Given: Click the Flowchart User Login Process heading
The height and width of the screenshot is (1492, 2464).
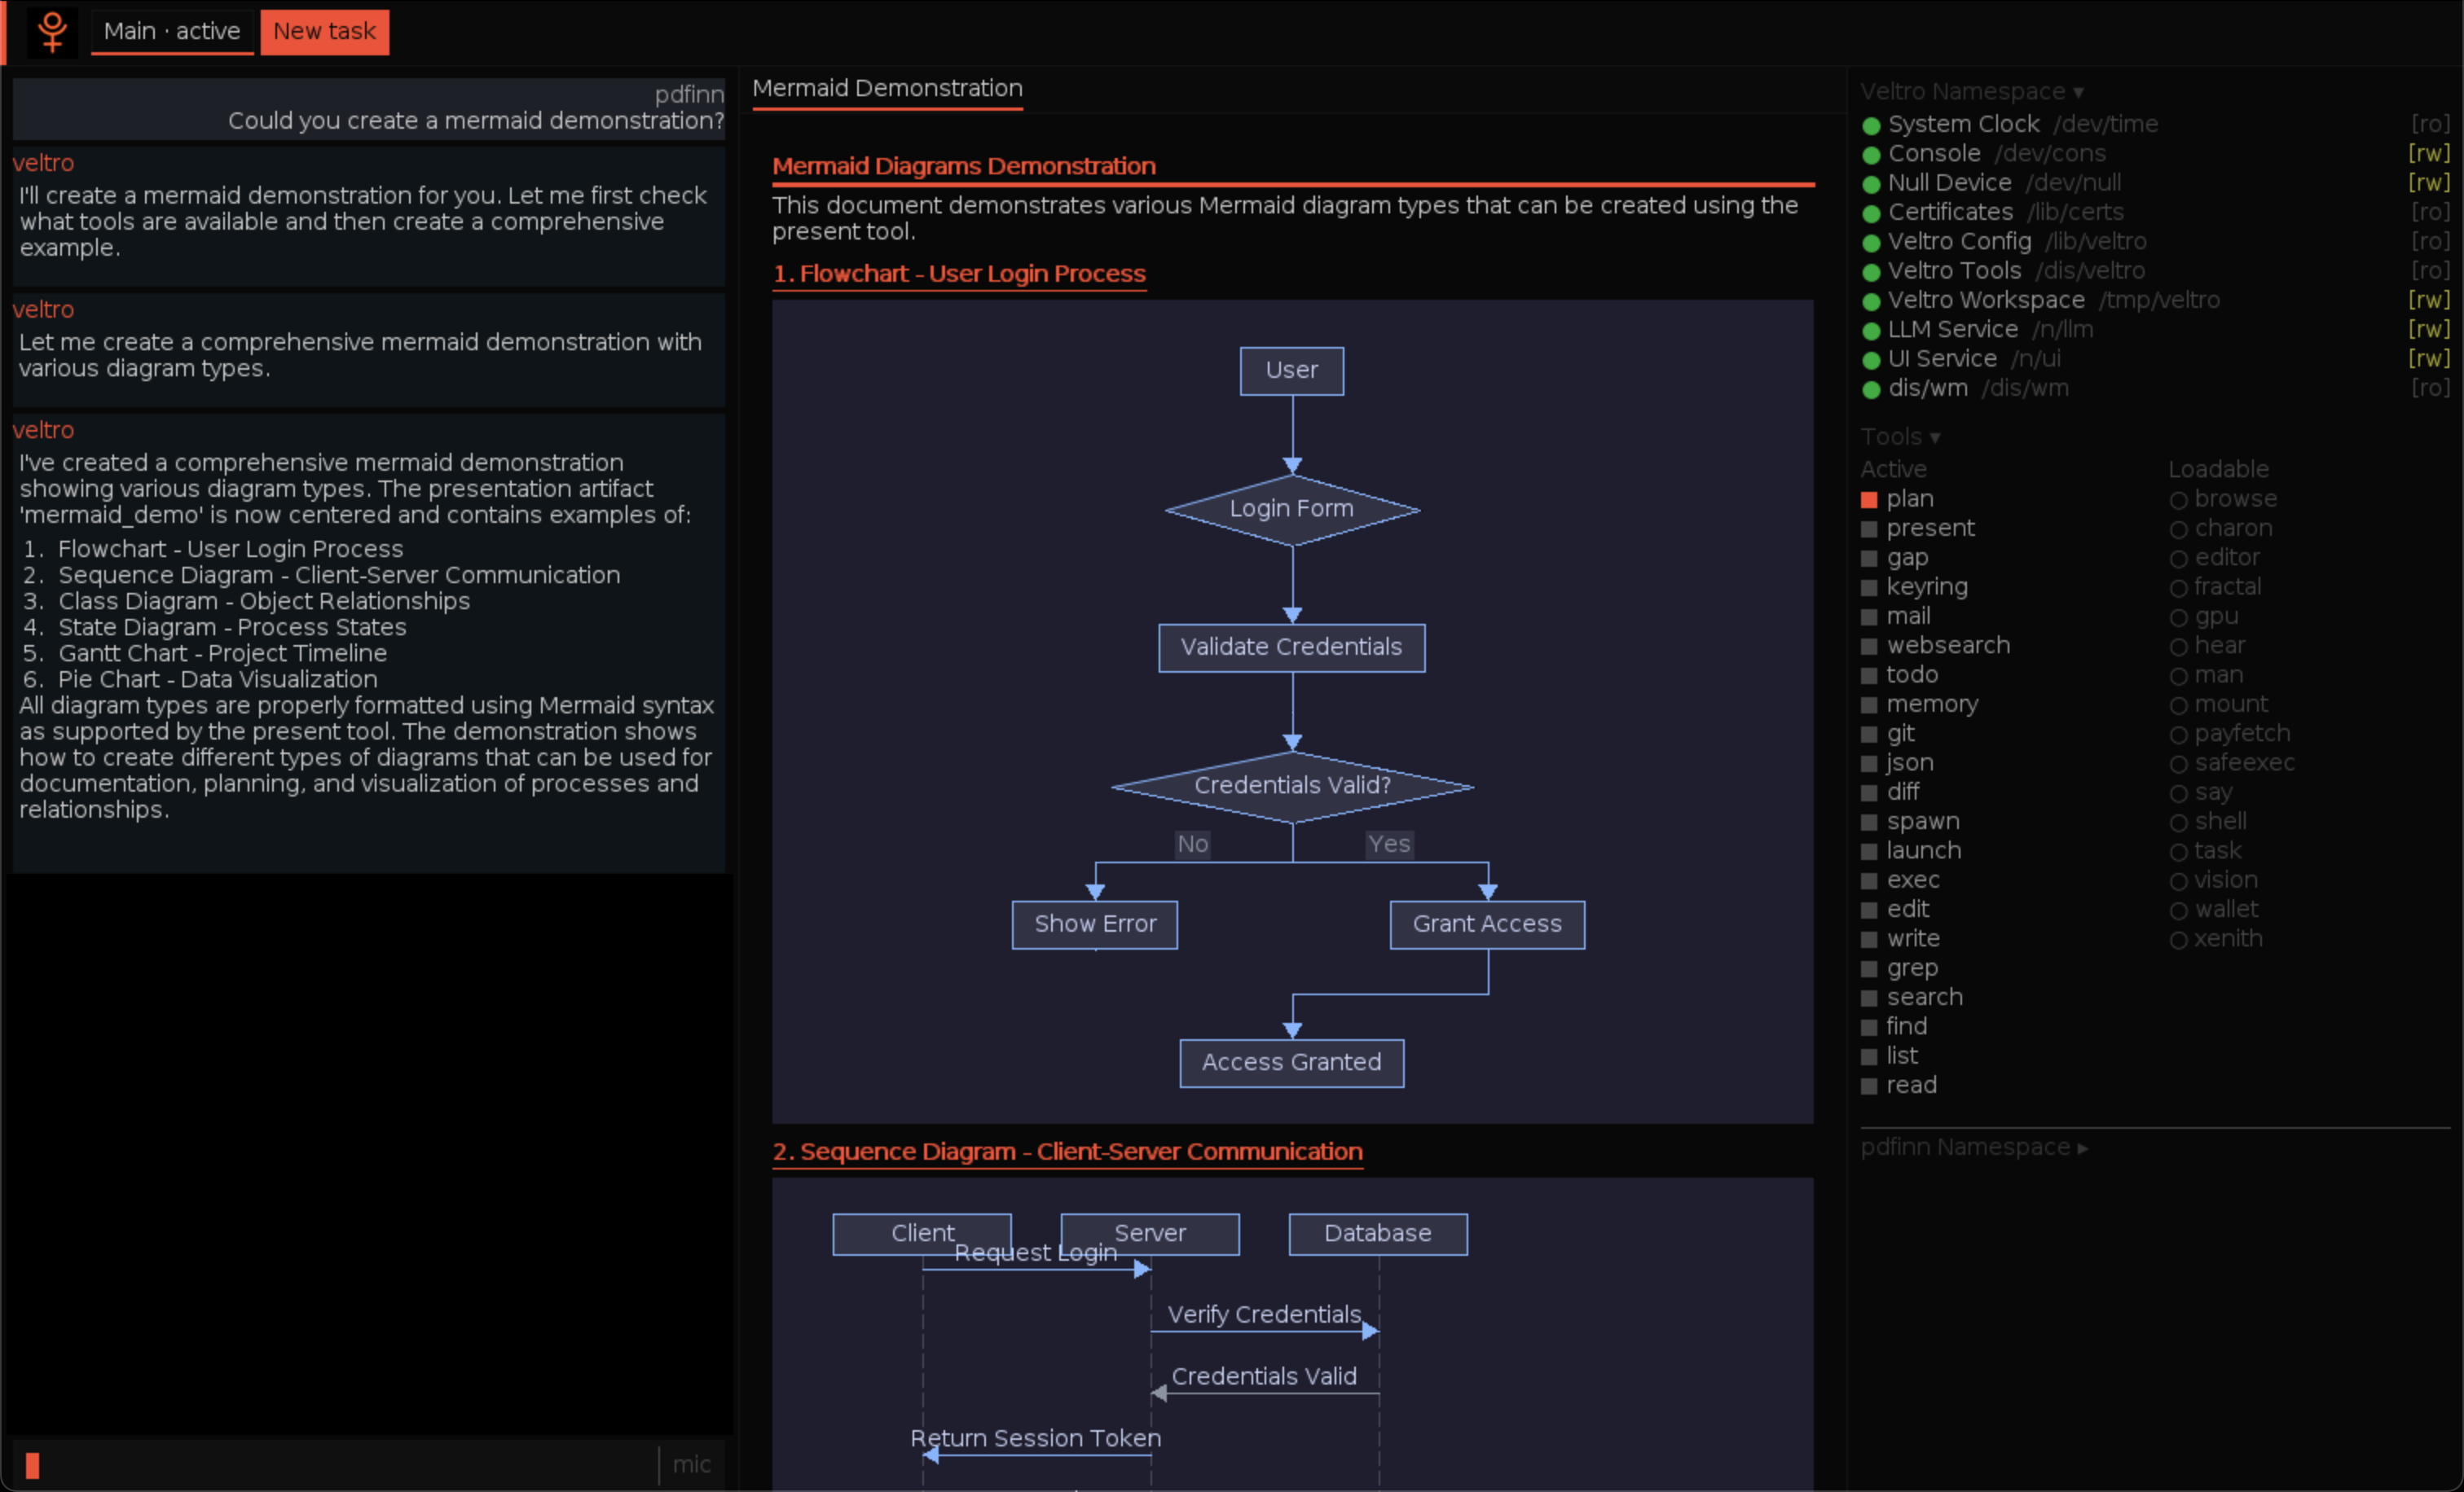Looking at the screenshot, I should (959, 274).
